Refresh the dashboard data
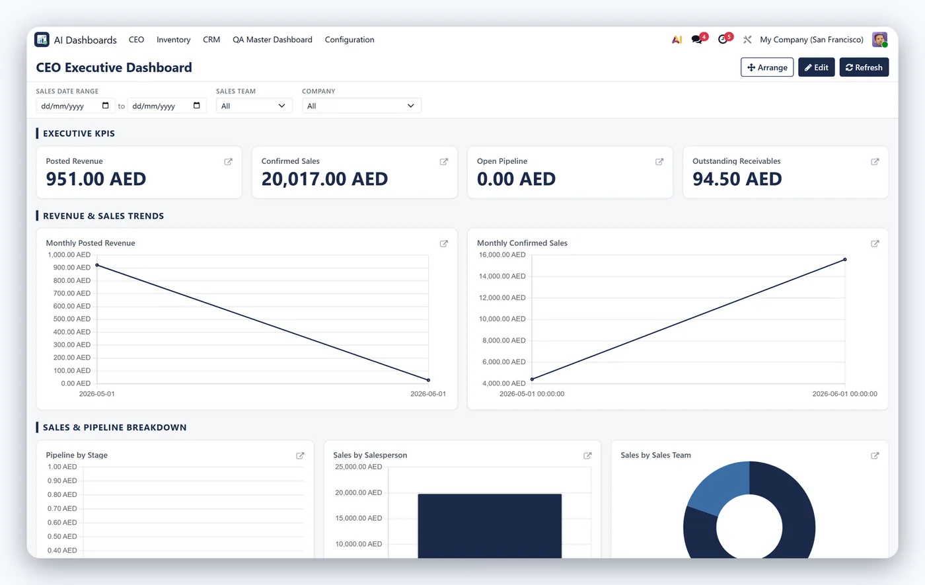The width and height of the screenshot is (925, 585). (x=864, y=67)
